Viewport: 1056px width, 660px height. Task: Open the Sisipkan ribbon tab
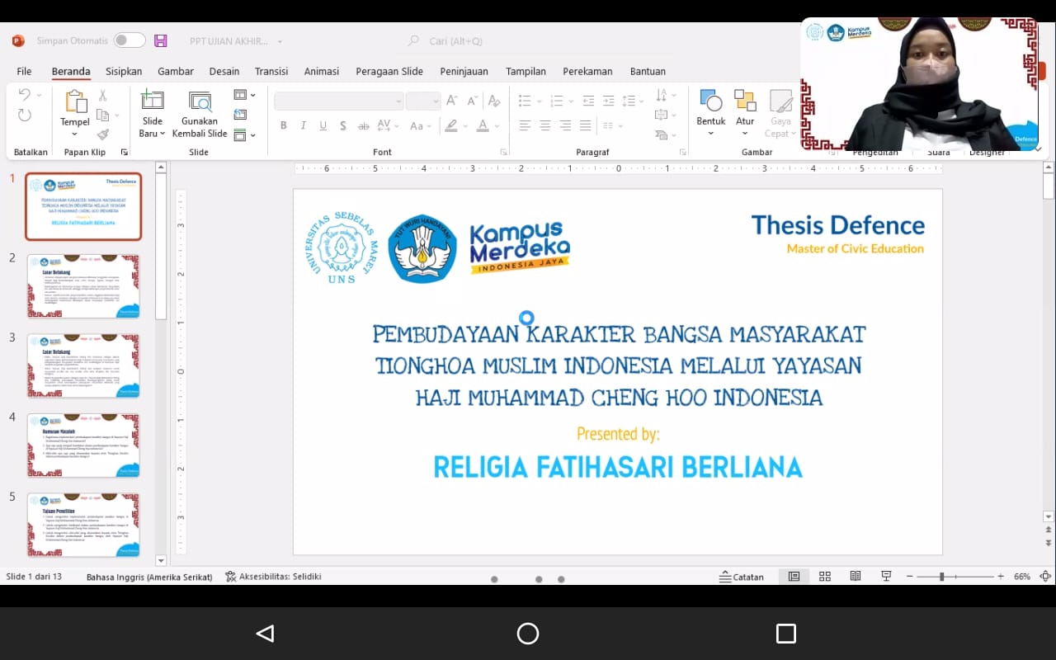pos(124,71)
